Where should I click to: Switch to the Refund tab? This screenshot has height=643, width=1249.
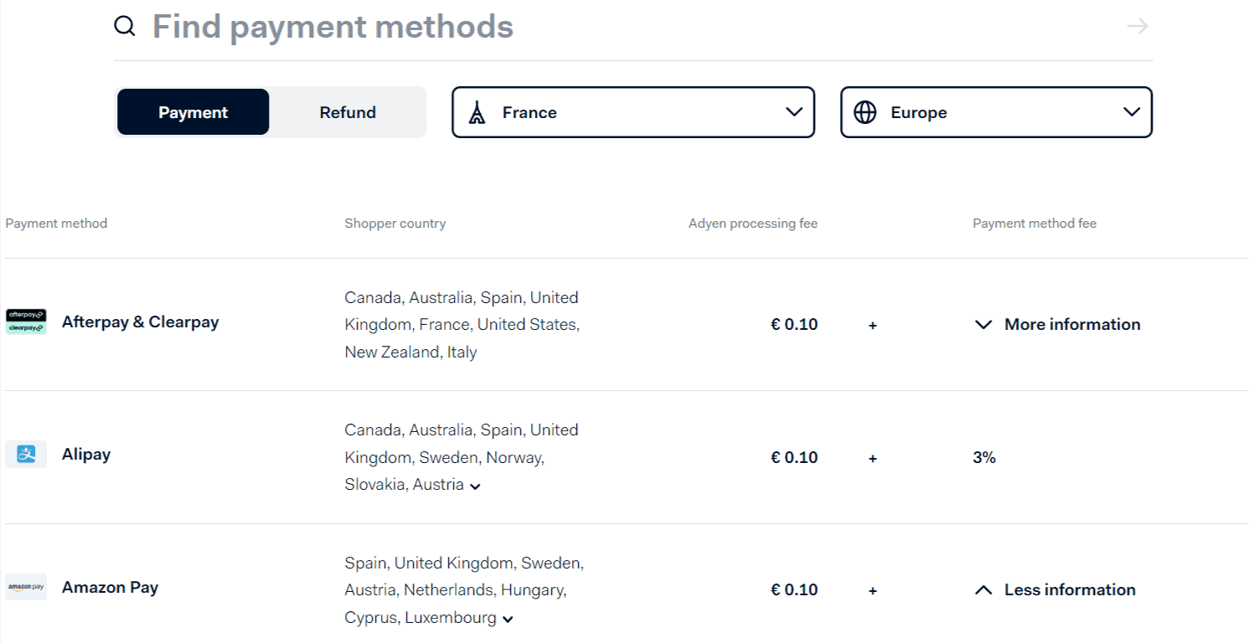click(347, 111)
